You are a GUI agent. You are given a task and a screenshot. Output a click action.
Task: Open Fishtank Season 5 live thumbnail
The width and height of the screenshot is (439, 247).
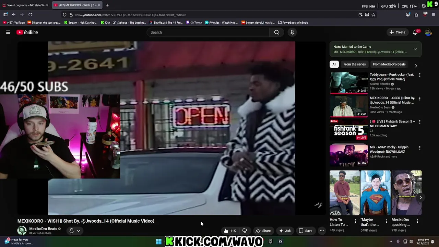349,129
